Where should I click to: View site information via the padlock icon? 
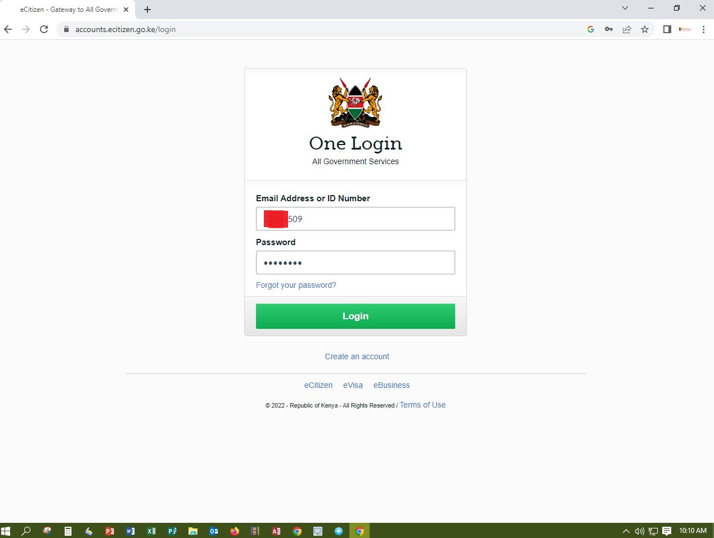coord(66,29)
